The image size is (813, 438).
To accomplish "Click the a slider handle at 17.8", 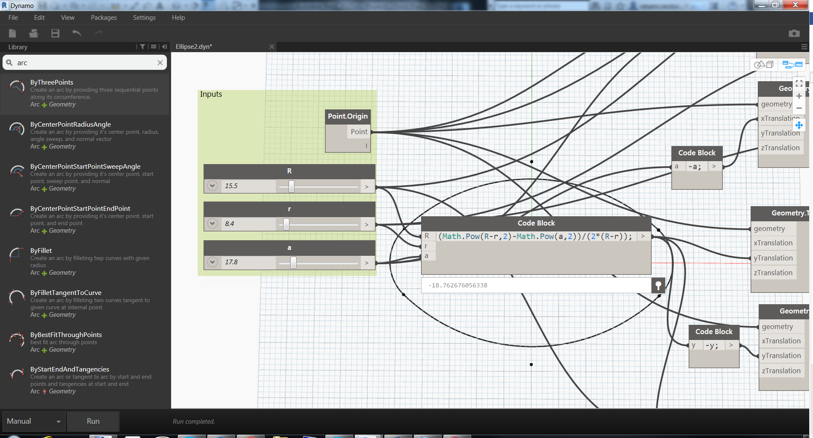I will pos(293,263).
